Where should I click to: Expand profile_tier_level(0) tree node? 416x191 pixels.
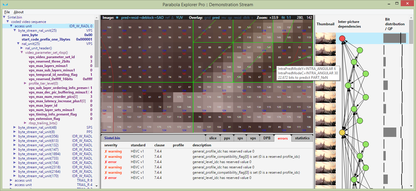click(25, 83)
